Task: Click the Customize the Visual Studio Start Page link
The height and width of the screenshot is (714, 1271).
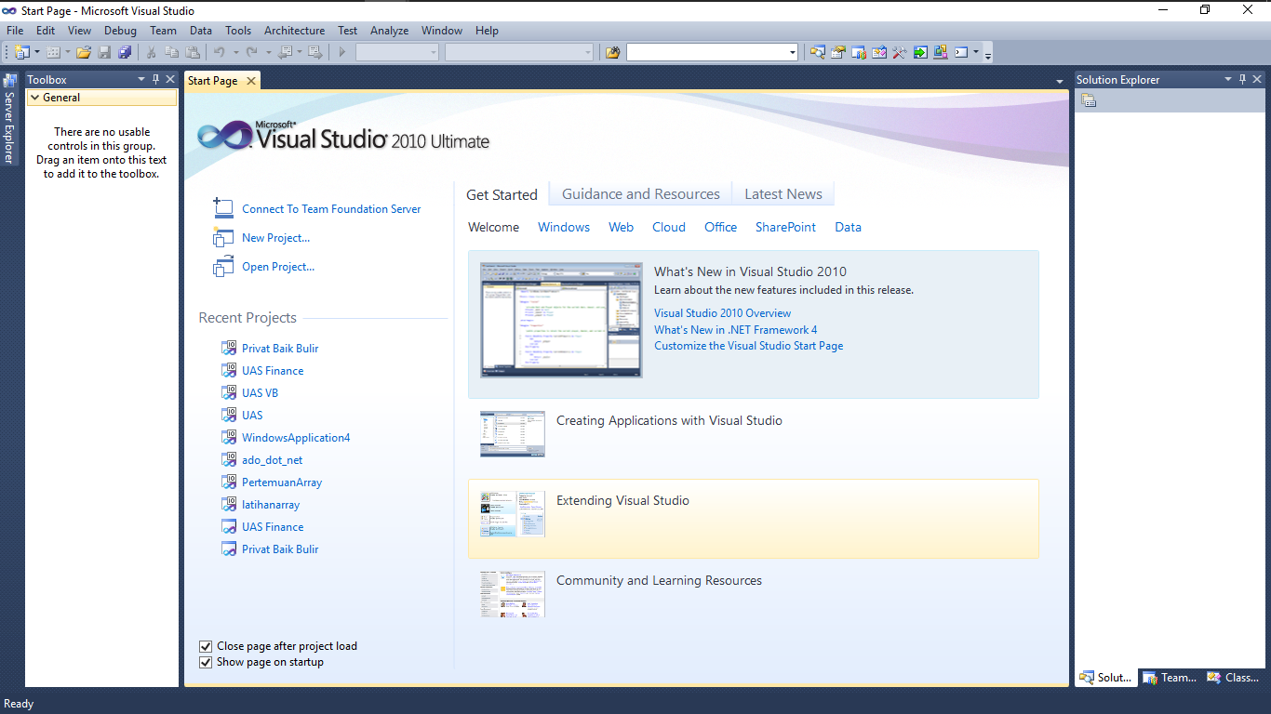Action: (x=749, y=346)
